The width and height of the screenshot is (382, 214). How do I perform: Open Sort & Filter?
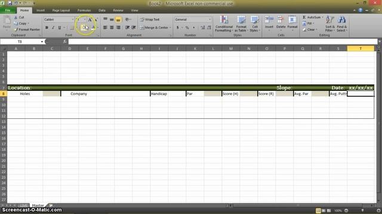[330, 24]
